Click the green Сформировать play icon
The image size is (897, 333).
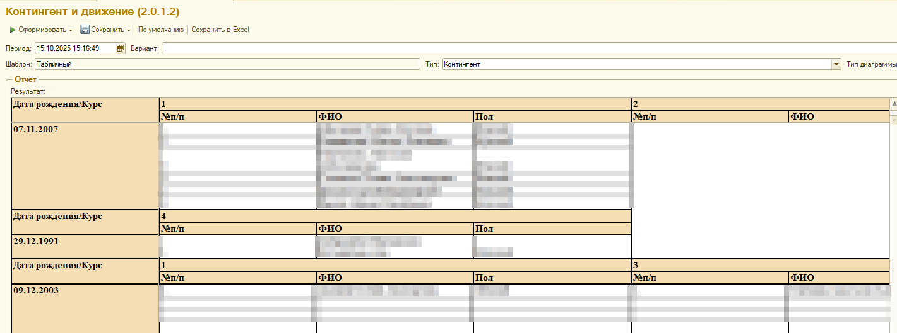coord(13,30)
